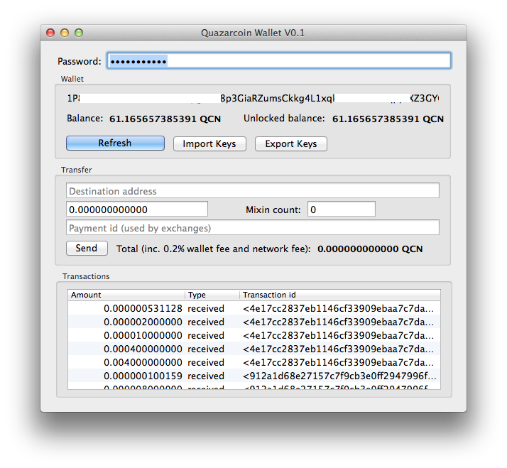Click the Send button
This screenshot has width=507, height=468.
tap(87, 248)
